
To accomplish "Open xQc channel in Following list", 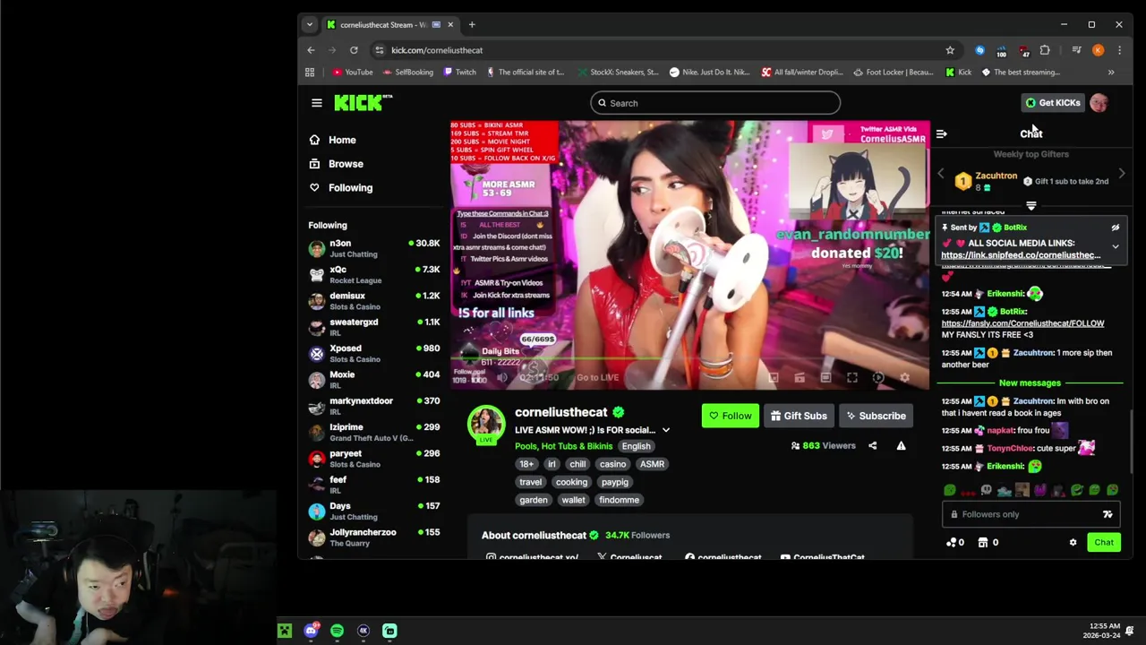I will pos(375,274).
